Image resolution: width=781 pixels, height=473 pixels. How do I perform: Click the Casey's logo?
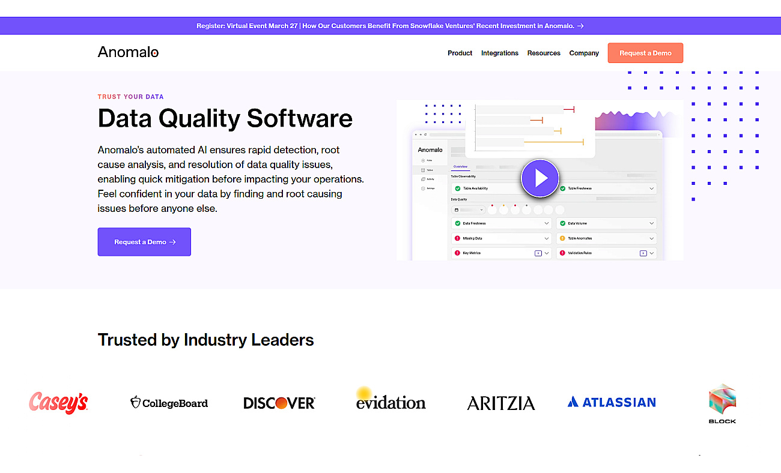58,402
